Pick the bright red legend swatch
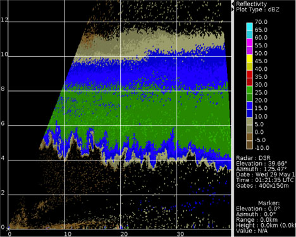Screen dimensions: 296x237 point(249,74)
